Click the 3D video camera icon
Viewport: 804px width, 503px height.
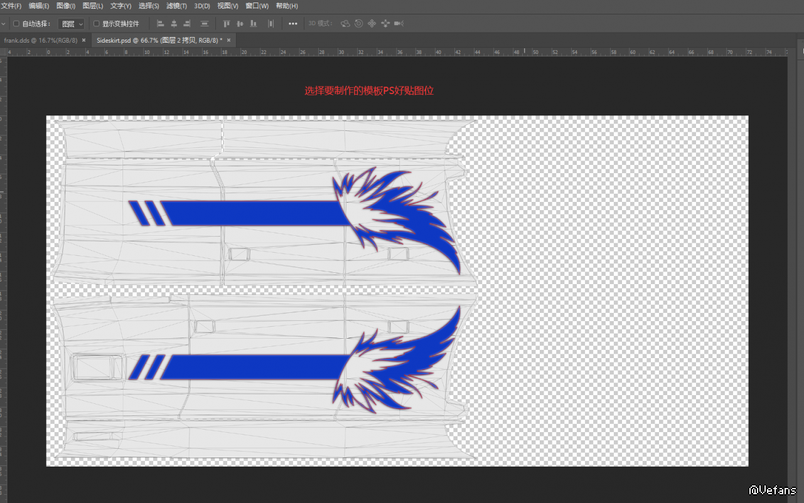pos(399,24)
